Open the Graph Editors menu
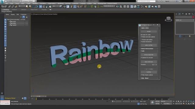 click(x=52, y=4)
